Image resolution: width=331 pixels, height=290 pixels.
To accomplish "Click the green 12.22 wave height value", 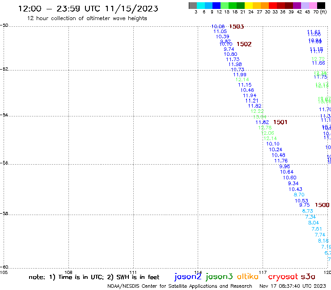I will point(257,111).
